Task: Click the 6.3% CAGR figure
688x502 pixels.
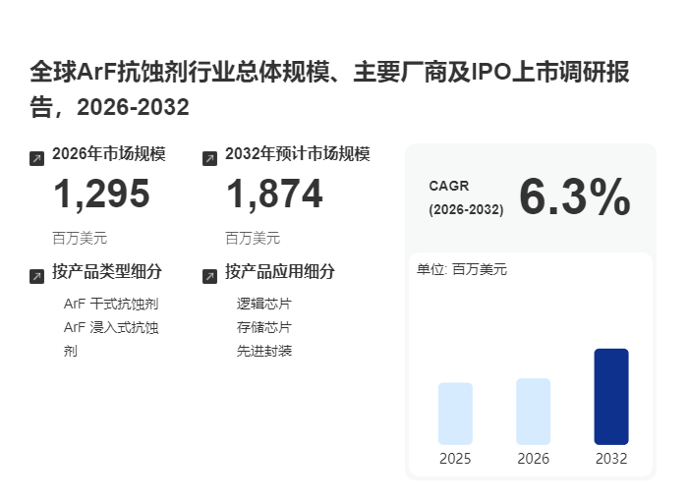Action: coord(575,196)
